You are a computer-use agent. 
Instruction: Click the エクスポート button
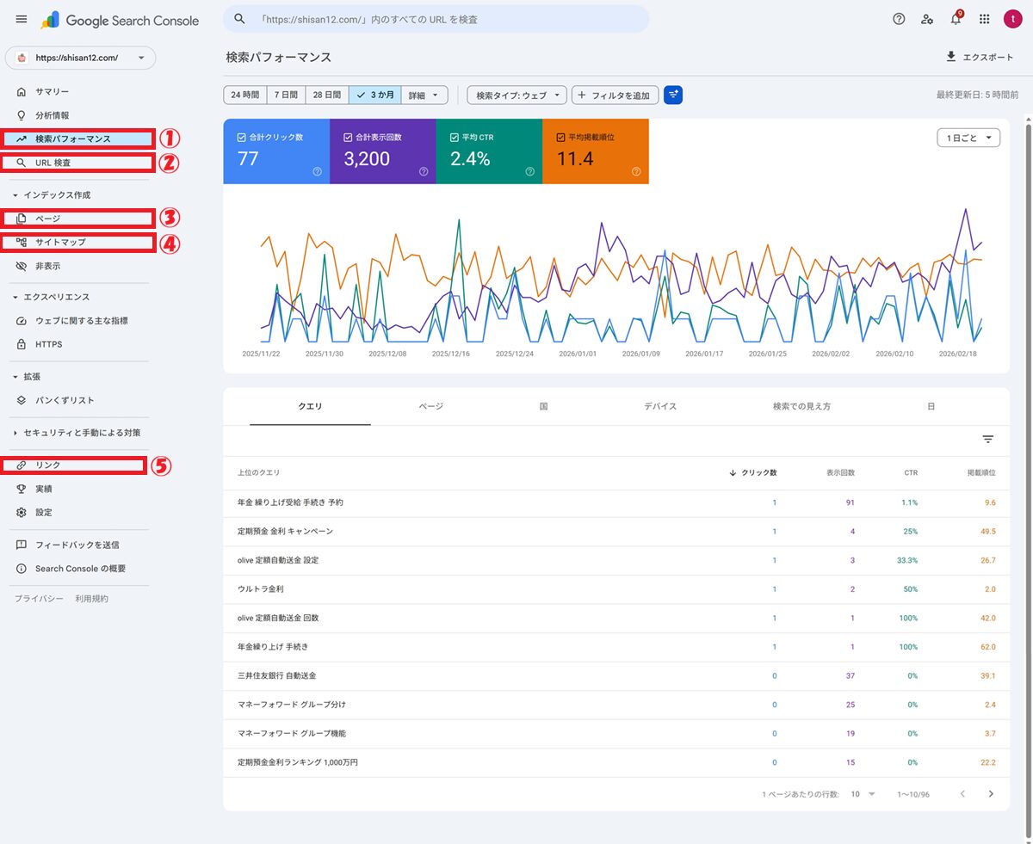pyautogui.click(x=980, y=57)
